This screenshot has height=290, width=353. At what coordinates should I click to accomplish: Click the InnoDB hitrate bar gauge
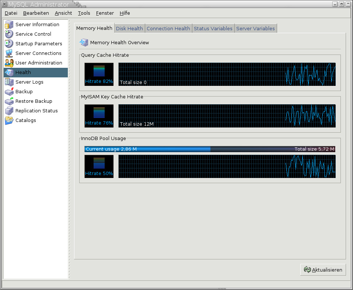tap(99, 163)
